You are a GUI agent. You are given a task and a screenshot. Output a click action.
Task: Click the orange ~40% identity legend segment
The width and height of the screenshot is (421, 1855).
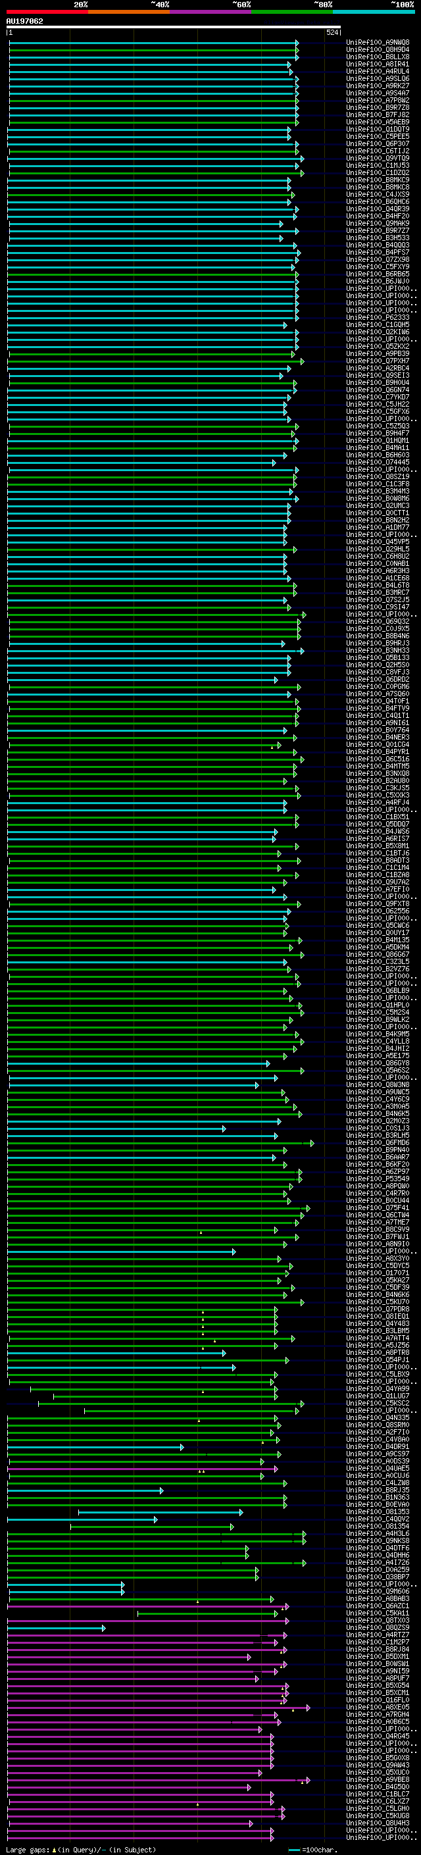coord(129,12)
